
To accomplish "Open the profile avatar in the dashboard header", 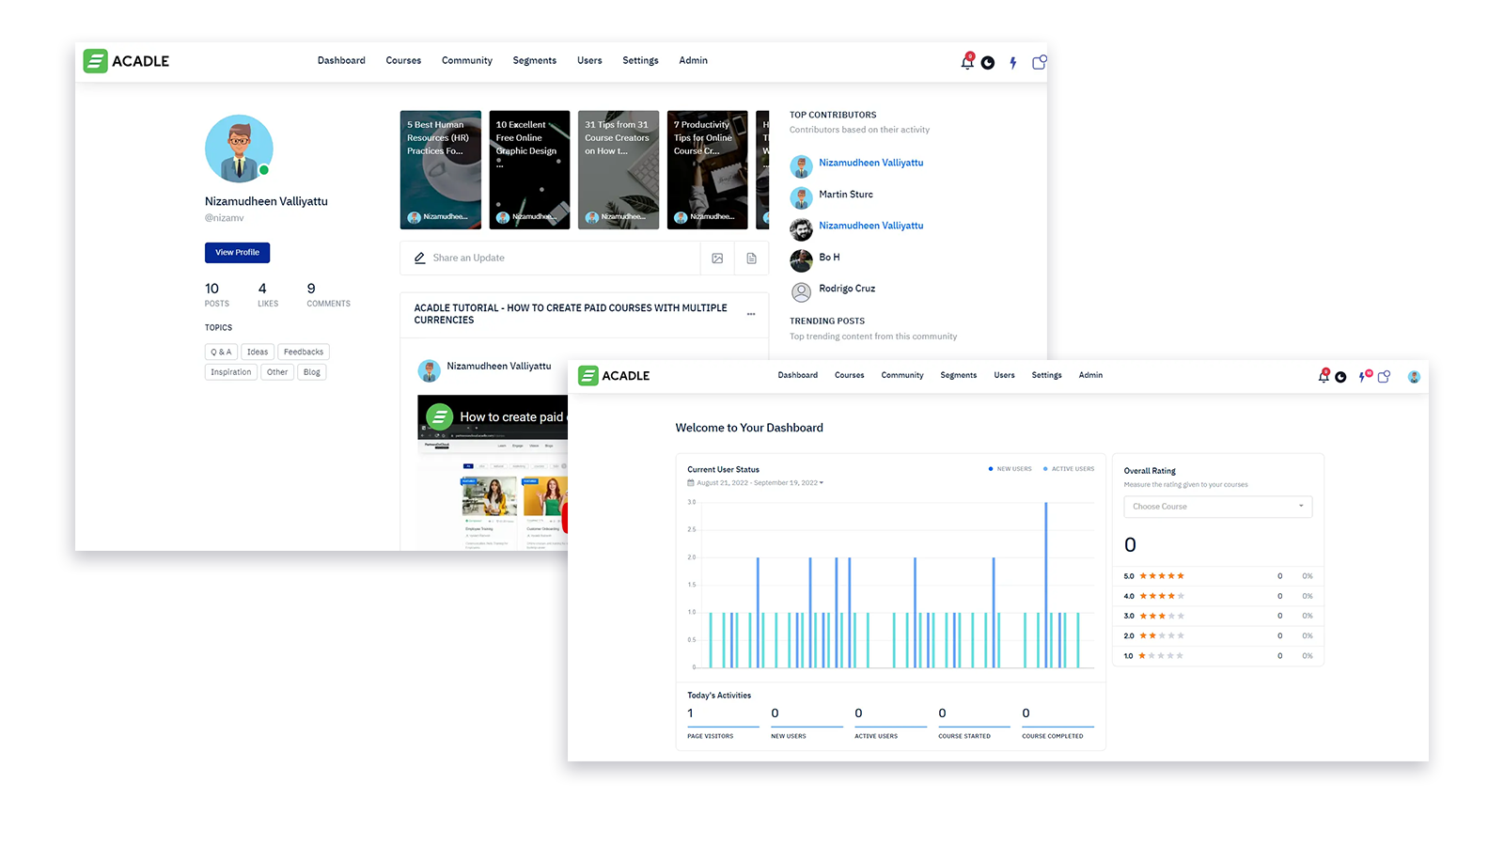I will point(1413,377).
